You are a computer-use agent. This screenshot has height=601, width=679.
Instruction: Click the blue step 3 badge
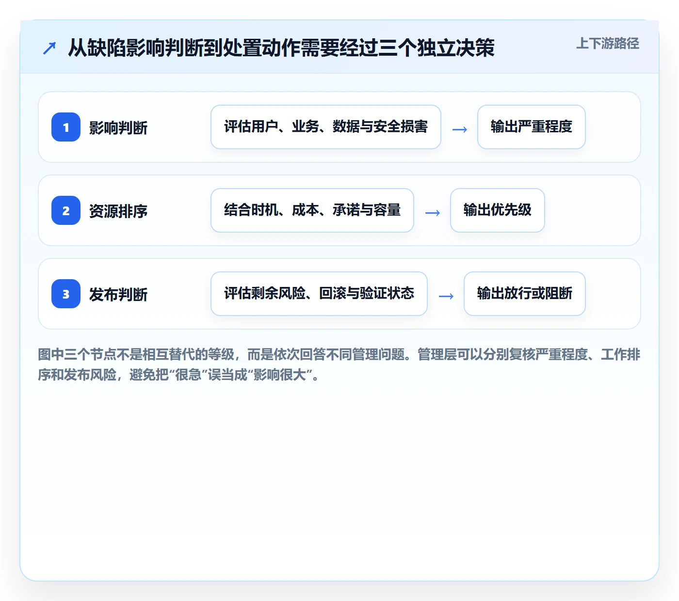point(66,294)
